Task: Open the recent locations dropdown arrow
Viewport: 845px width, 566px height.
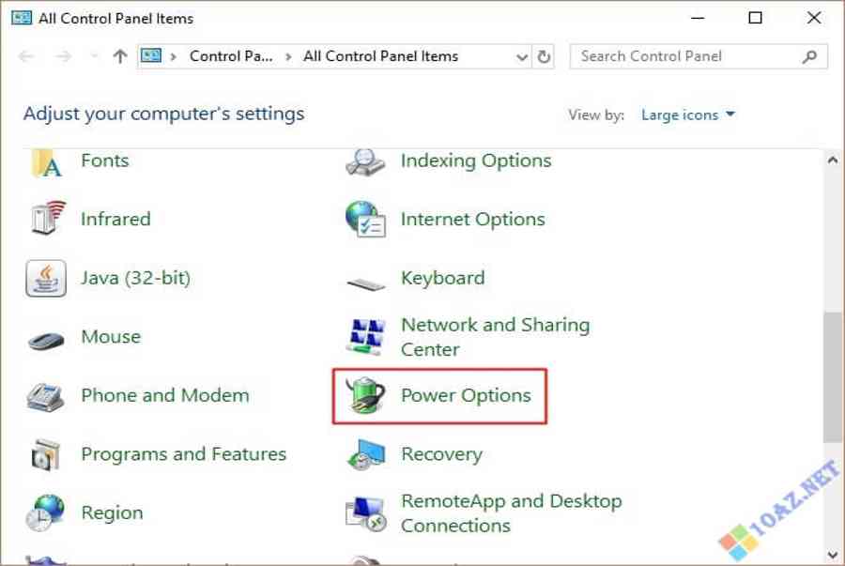Action: point(94,56)
